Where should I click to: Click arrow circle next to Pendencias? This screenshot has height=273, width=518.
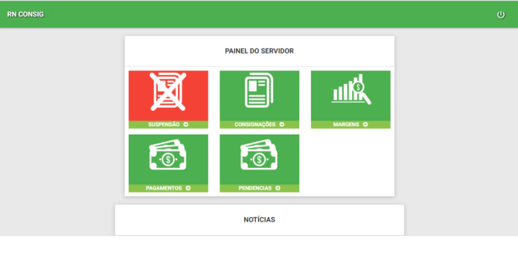278,188
